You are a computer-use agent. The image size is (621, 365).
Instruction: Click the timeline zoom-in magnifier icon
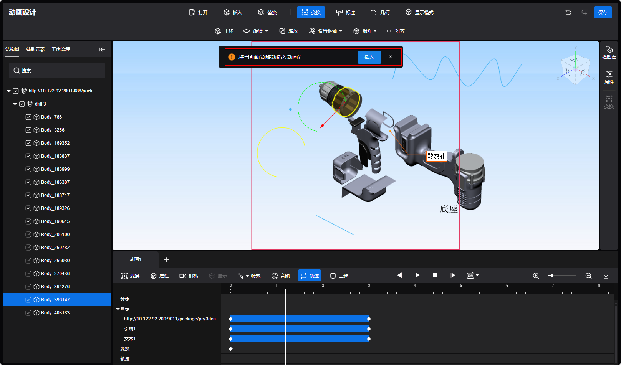click(x=536, y=276)
